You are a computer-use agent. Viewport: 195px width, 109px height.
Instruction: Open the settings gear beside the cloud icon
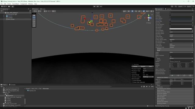12,6
